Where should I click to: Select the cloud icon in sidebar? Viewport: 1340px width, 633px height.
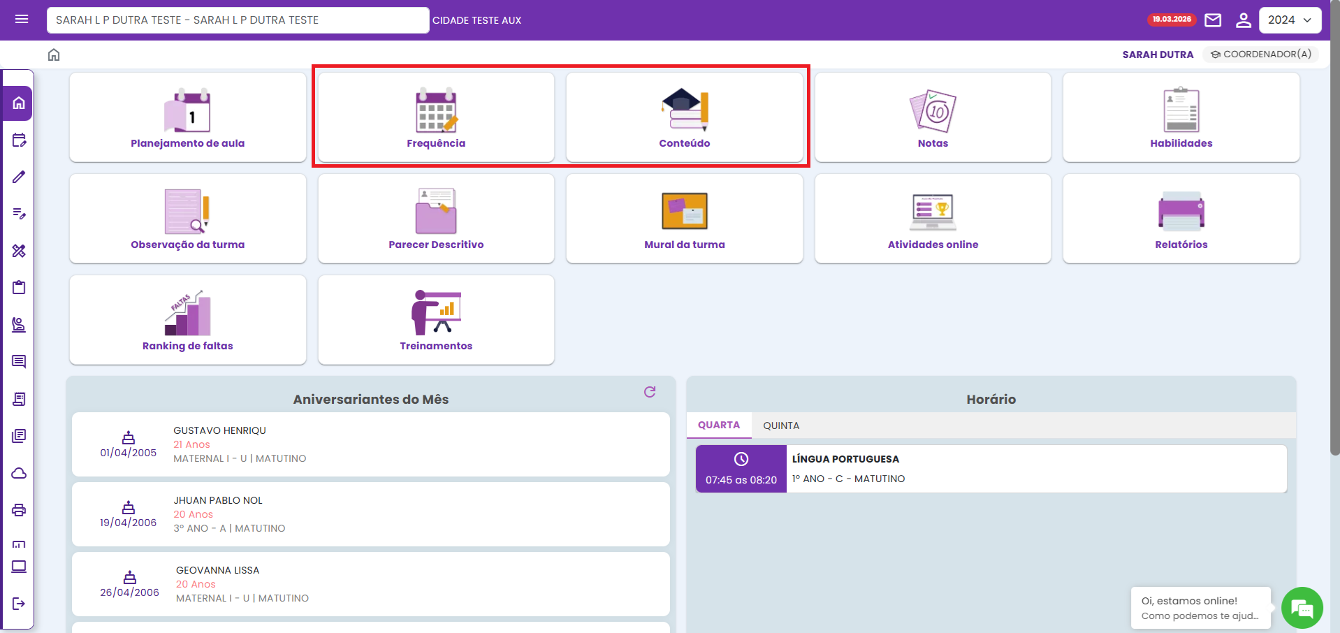tap(19, 473)
